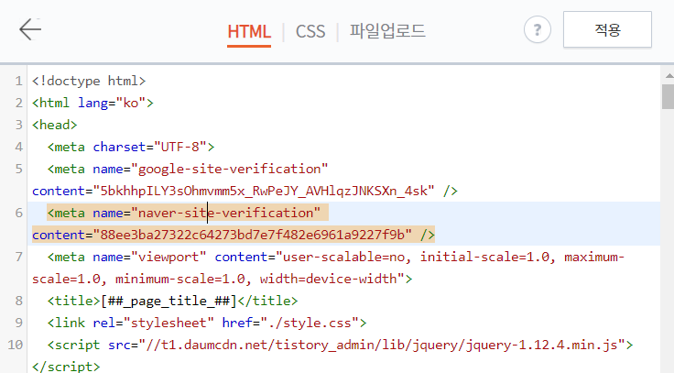The image size is (674, 373).
Task: Click the charset="UTF-8" text
Action: click(149, 147)
